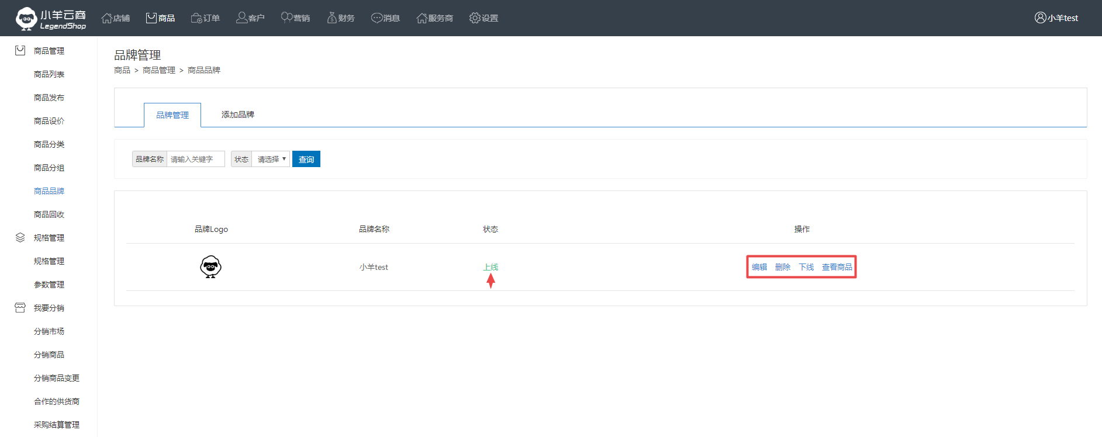Focus the 品牌名称 keyword input field
The height and width of the screenshot is (437, 1102).
coord(195,159)
